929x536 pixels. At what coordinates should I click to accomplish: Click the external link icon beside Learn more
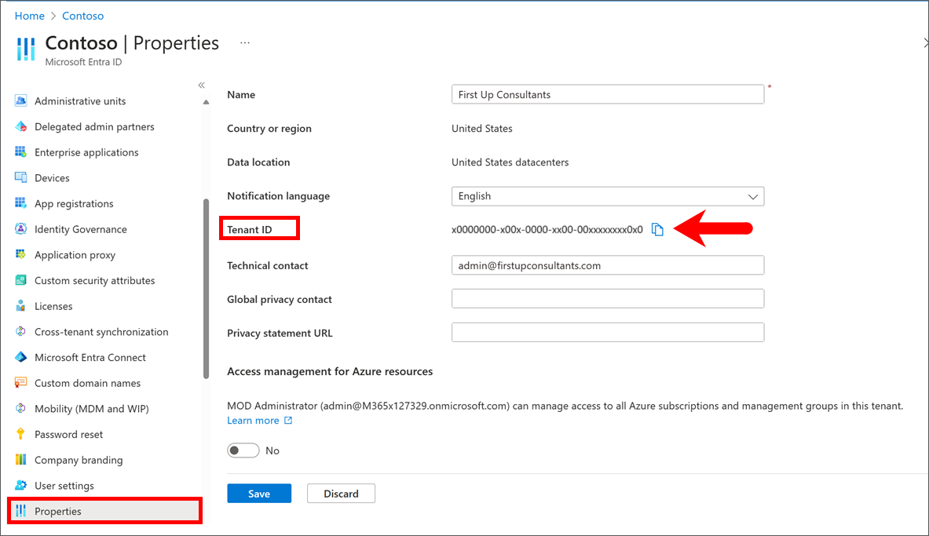point(288,421)
